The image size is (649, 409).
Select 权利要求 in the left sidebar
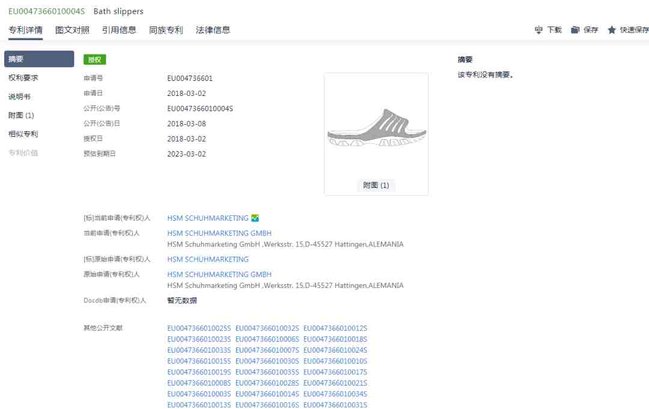[x=23, y=78]
